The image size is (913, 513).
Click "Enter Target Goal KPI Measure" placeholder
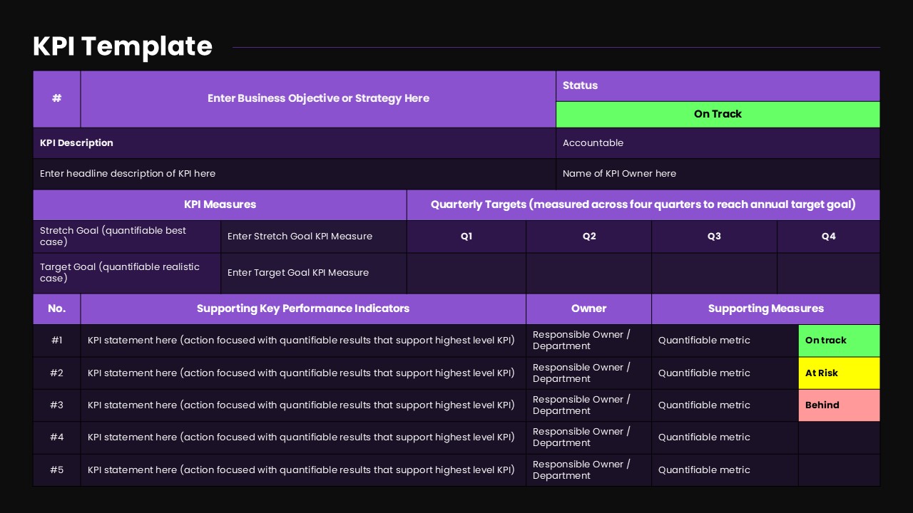click(x=298, y=272)
